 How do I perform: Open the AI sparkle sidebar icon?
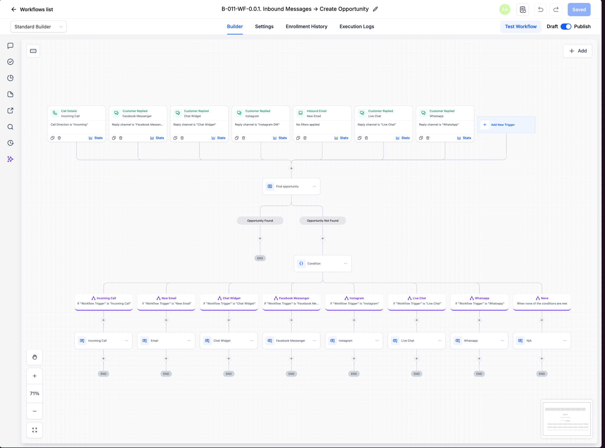pyautogui.click(x=10, y=159)
